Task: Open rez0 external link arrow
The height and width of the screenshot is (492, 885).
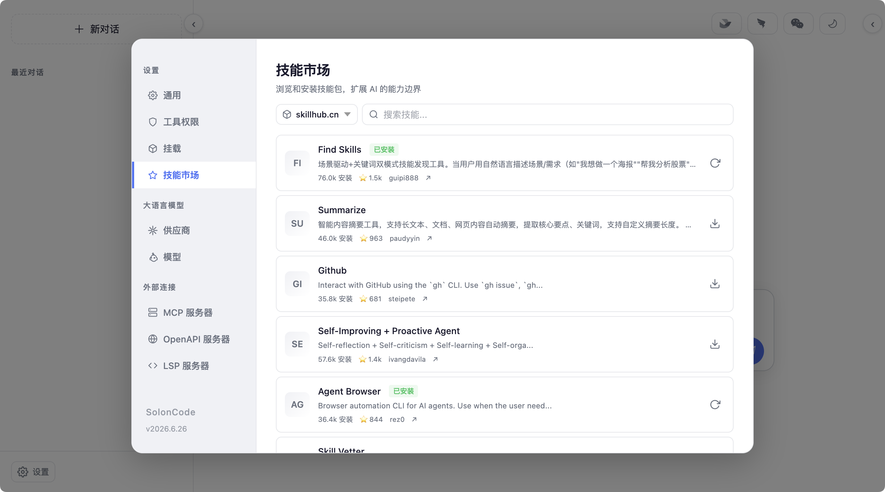Action: click(x=414, y=419)
